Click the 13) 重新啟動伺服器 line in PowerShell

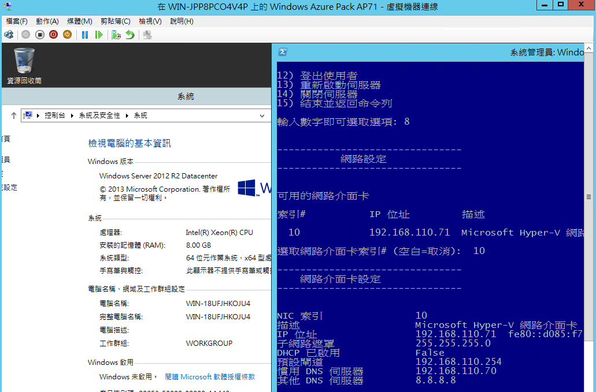(329, 85)
